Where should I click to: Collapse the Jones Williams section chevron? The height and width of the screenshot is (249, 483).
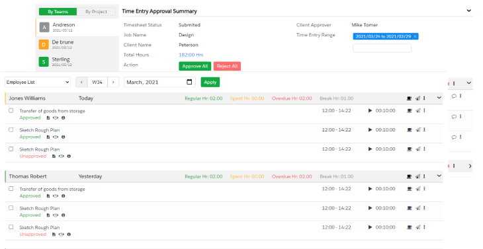tap(439, 98)
